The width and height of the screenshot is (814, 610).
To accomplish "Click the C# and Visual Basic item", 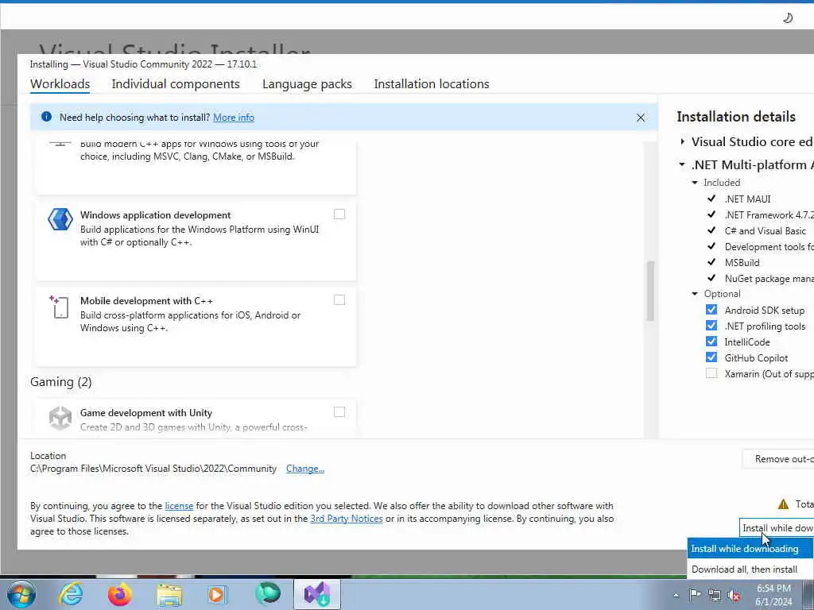I will (766, 231).
